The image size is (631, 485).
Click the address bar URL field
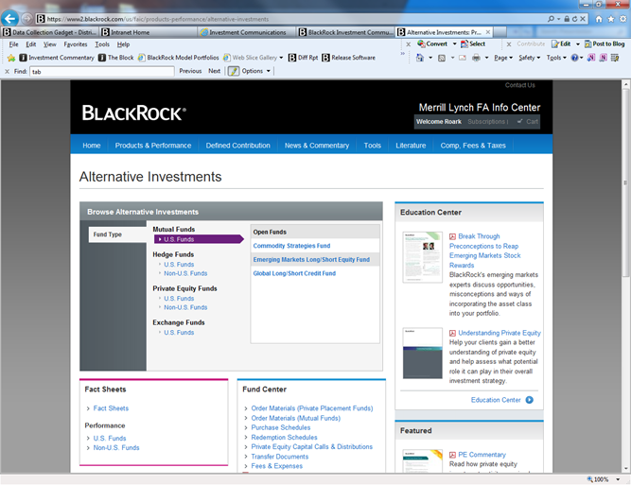(291, 19)
